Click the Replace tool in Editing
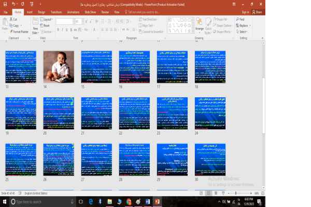Image resolution: width=311 pixels, height=207 pixels. coord(243,25)
